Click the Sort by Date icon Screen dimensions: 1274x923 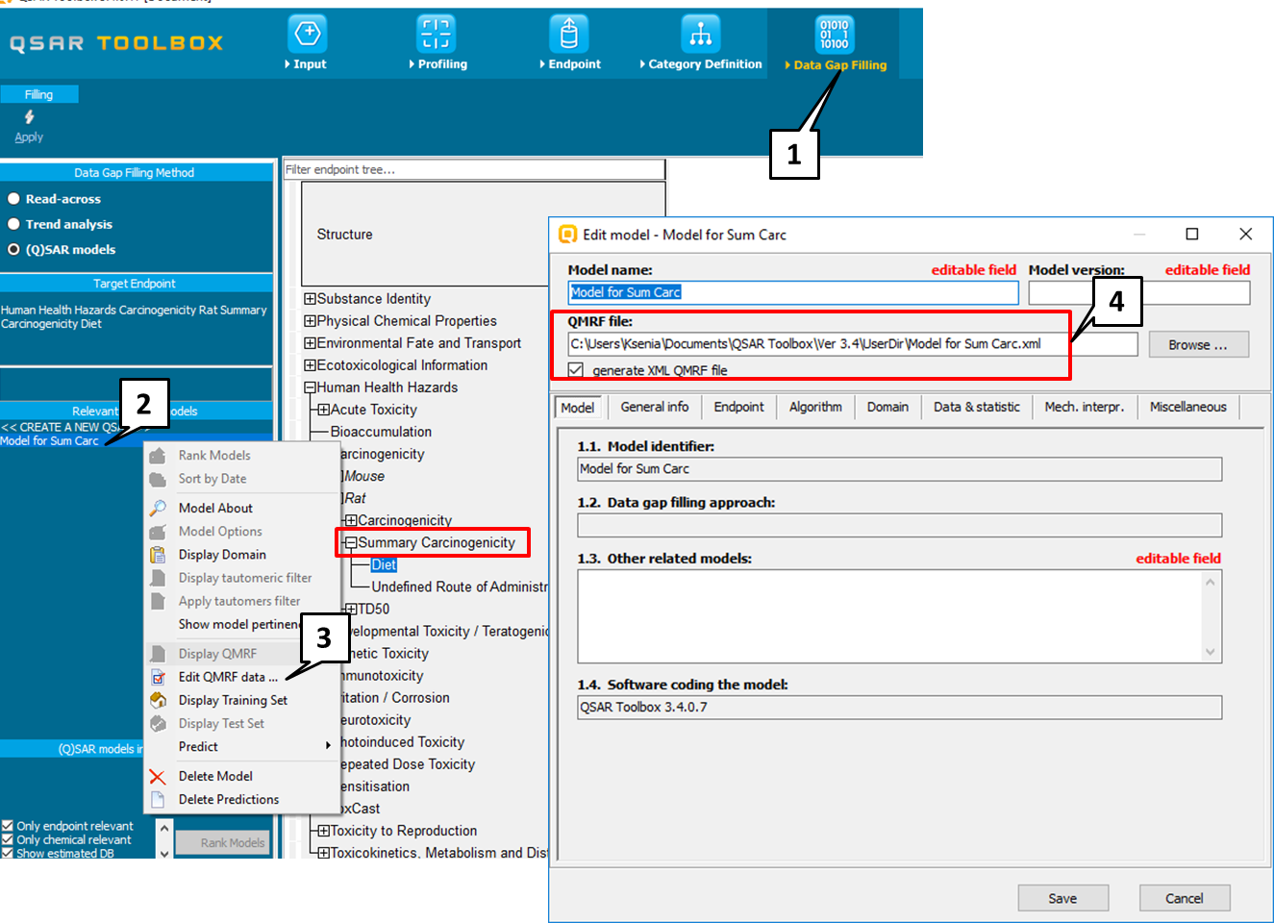click(158, 479)
